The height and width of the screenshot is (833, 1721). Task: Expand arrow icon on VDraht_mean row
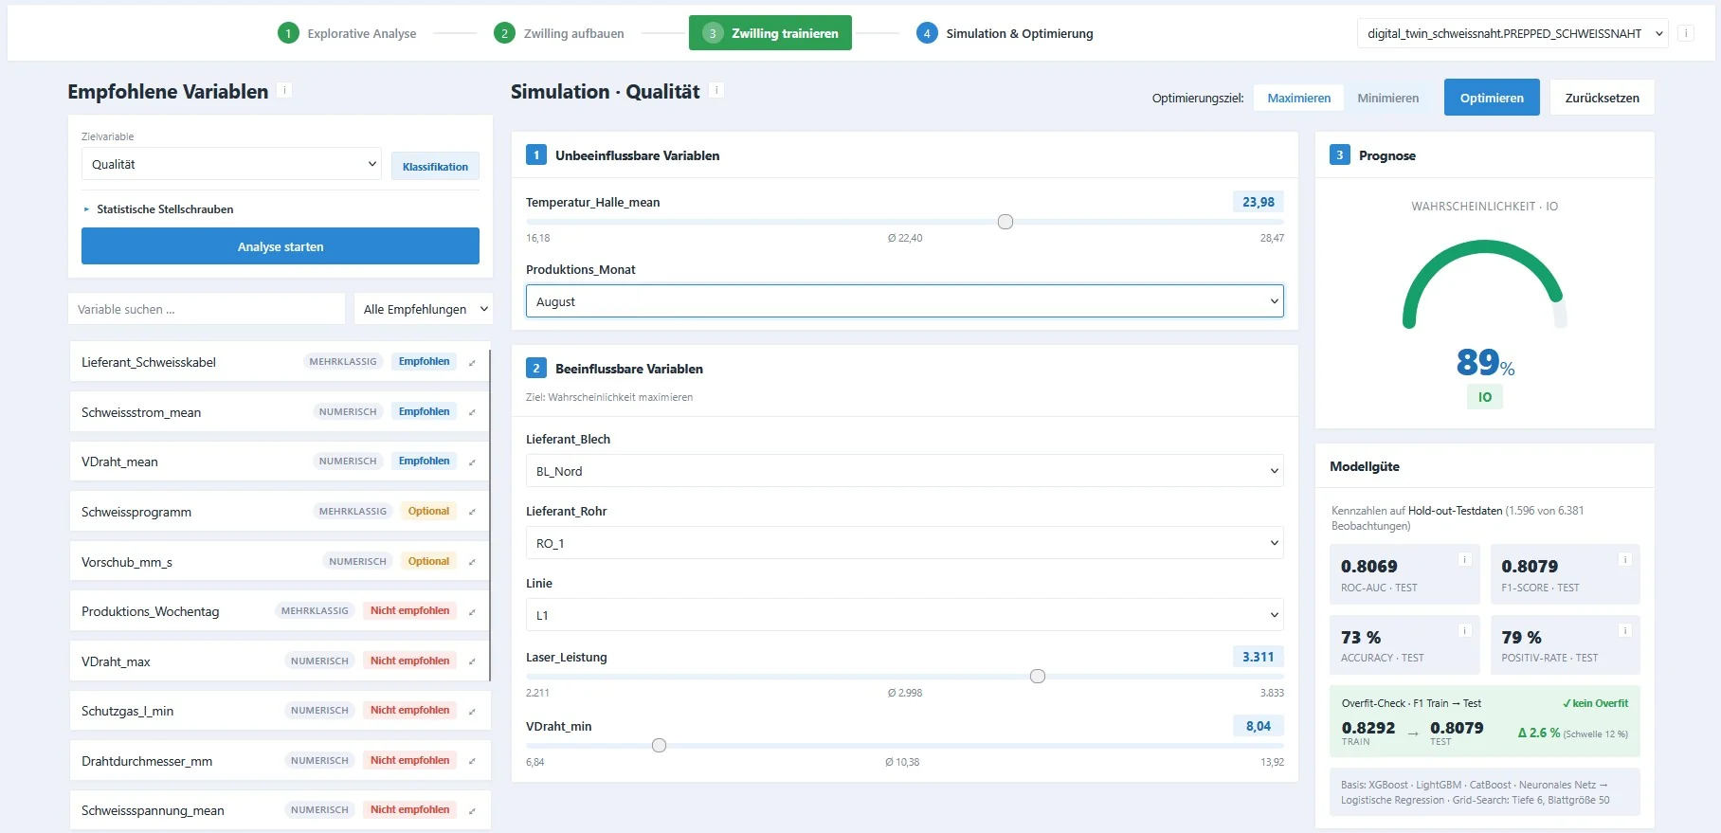[x=472, y=462]
